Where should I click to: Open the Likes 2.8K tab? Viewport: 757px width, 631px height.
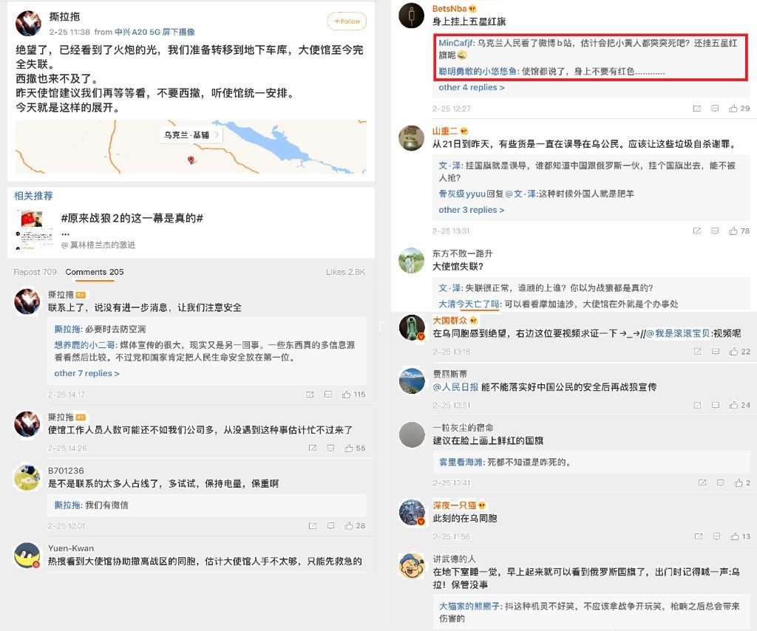[x=345, y=272]
